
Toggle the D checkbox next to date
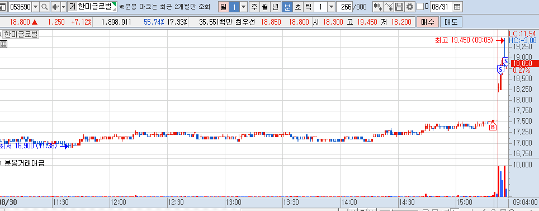[420, 7]
